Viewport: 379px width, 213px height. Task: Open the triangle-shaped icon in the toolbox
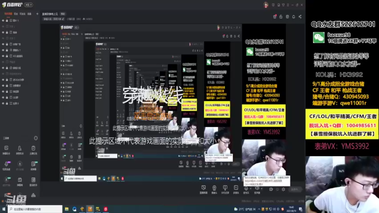(33, 195)
